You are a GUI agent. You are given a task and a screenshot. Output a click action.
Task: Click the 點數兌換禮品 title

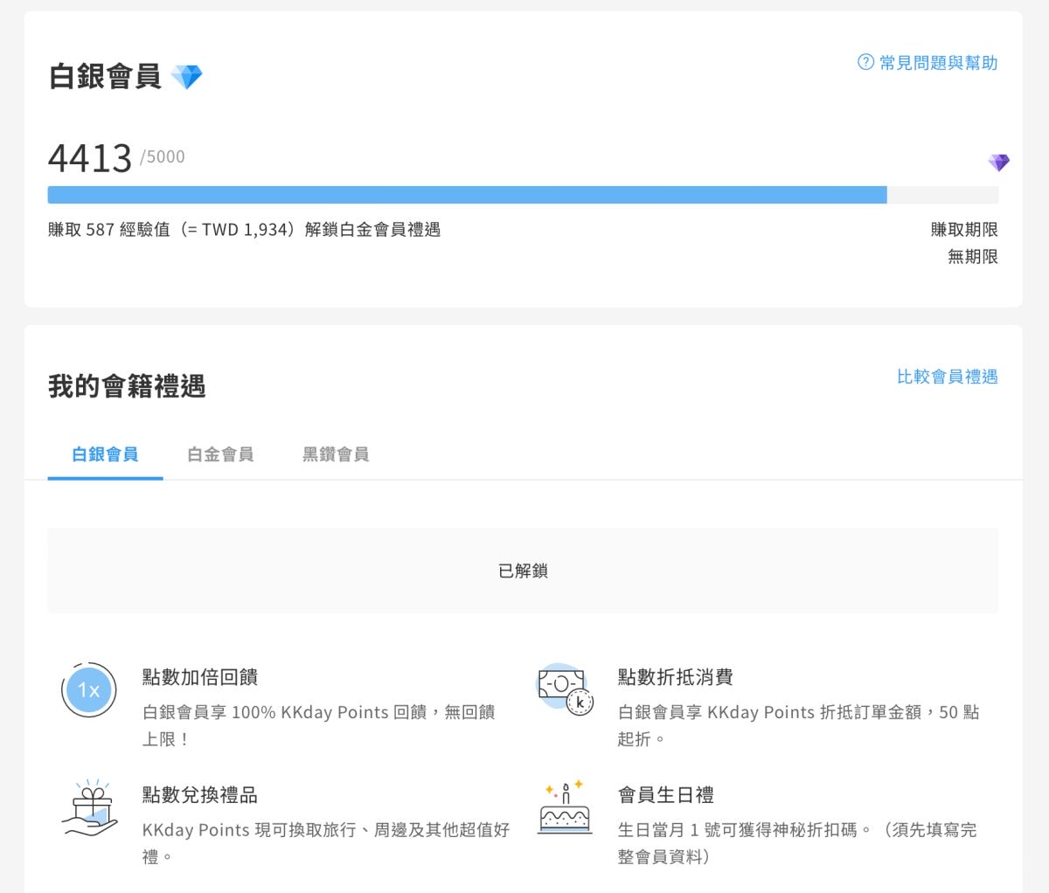200,795
